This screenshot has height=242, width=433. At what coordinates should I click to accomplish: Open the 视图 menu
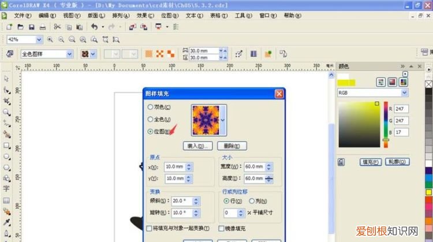[72, 16]
